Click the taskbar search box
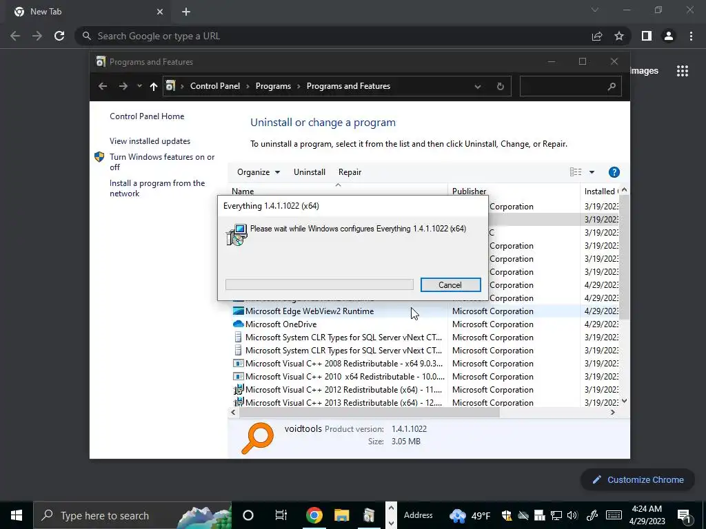706x529 pixels. click(132, 515)
